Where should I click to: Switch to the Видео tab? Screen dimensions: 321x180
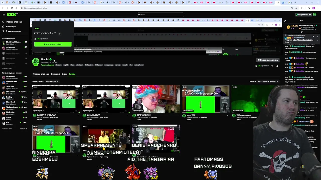click(x=64, y=74)
